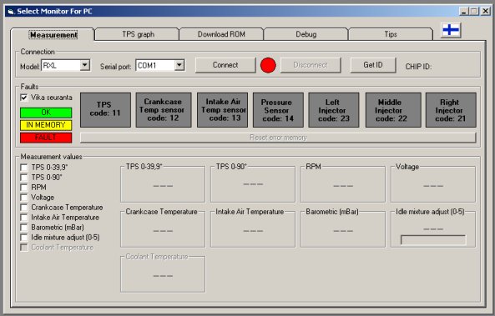Click the Coolant Temperature value panel
The width and height of the screenshot is (495, 316).
pos(163,273)
